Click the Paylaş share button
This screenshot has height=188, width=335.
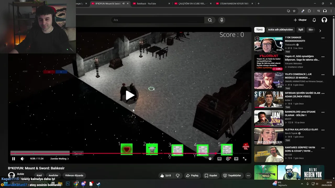click(x=192, y=175)
